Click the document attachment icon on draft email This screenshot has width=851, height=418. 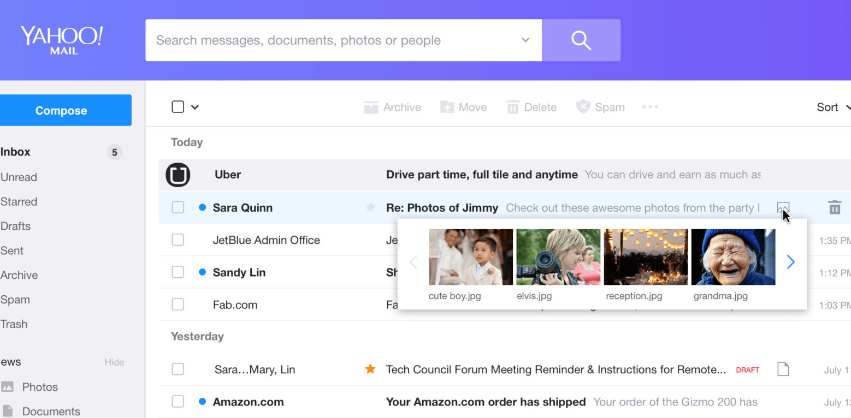[783, 369]
